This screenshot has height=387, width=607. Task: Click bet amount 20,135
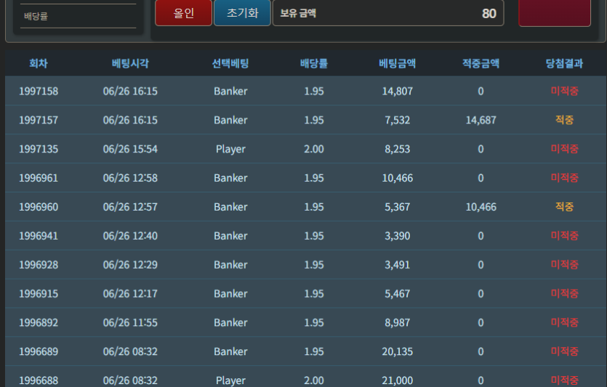pyautogui.click(x=397, y=352)
